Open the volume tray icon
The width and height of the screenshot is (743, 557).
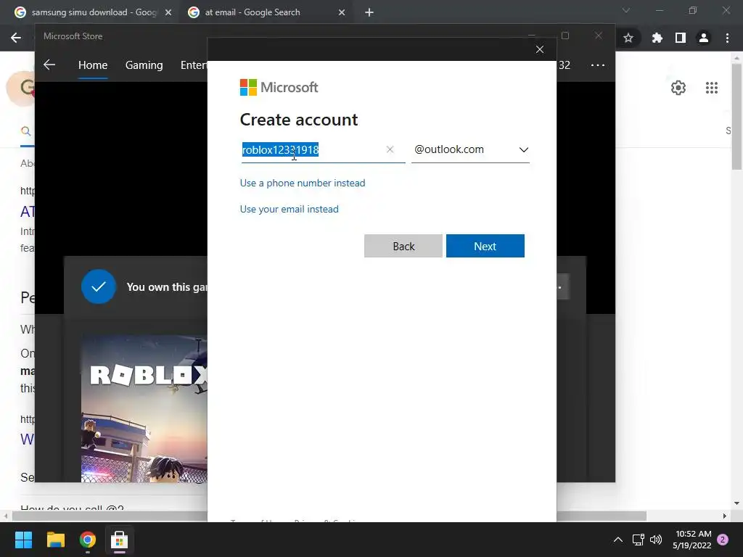pyautogui.click(x=656, y=540)
